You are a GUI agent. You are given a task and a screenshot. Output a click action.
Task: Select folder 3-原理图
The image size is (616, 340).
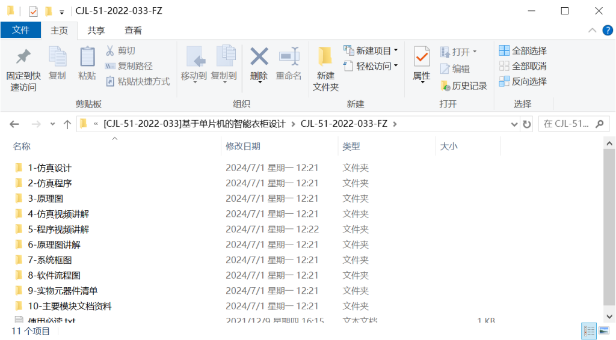(45, 198)
